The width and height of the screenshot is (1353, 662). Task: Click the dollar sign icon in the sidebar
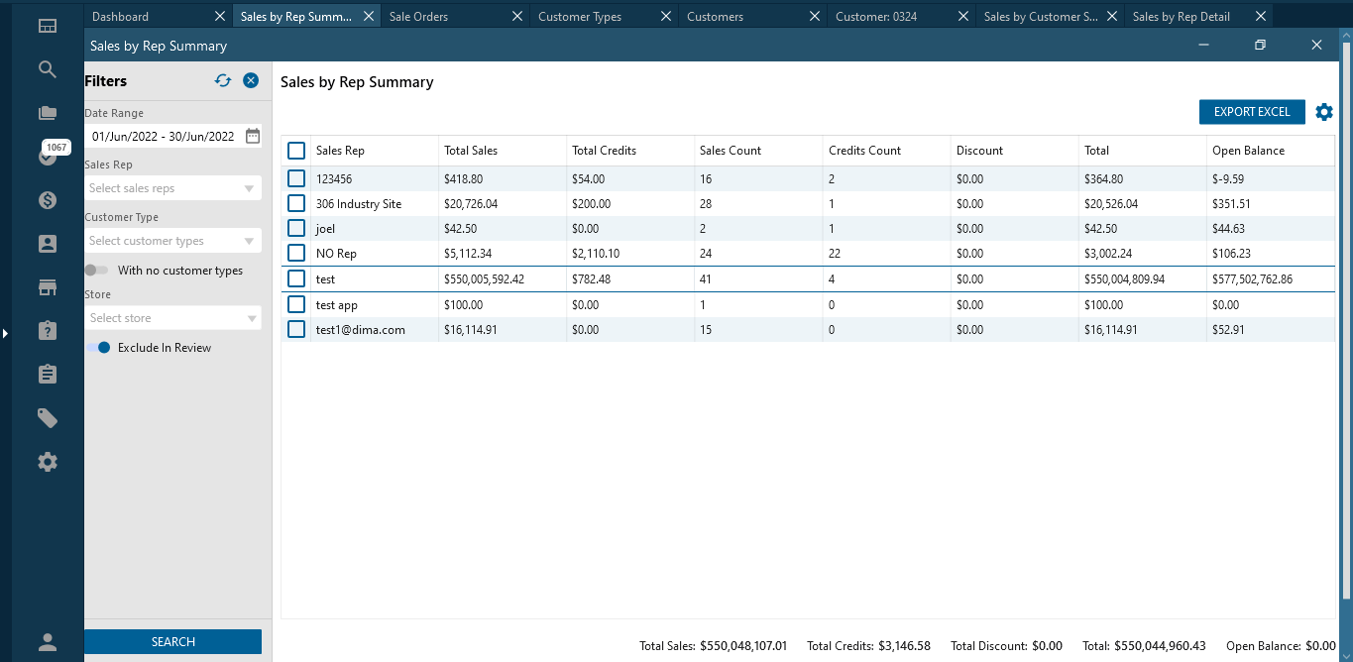(48, 200)
